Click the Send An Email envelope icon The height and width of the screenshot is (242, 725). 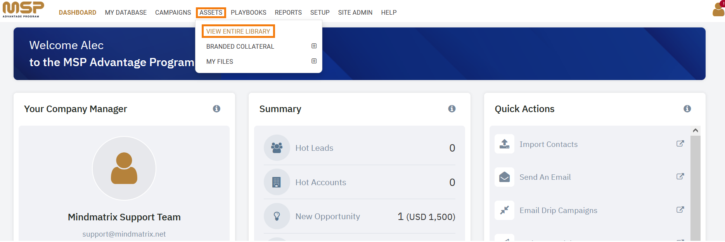click(505, 177)
